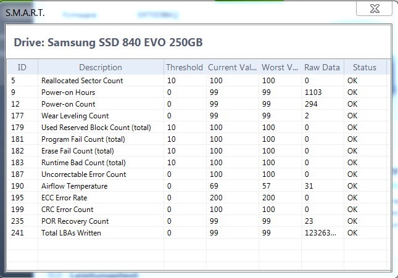
Task: Select Program Fail Count (total) row
Action: coord(197,139)
